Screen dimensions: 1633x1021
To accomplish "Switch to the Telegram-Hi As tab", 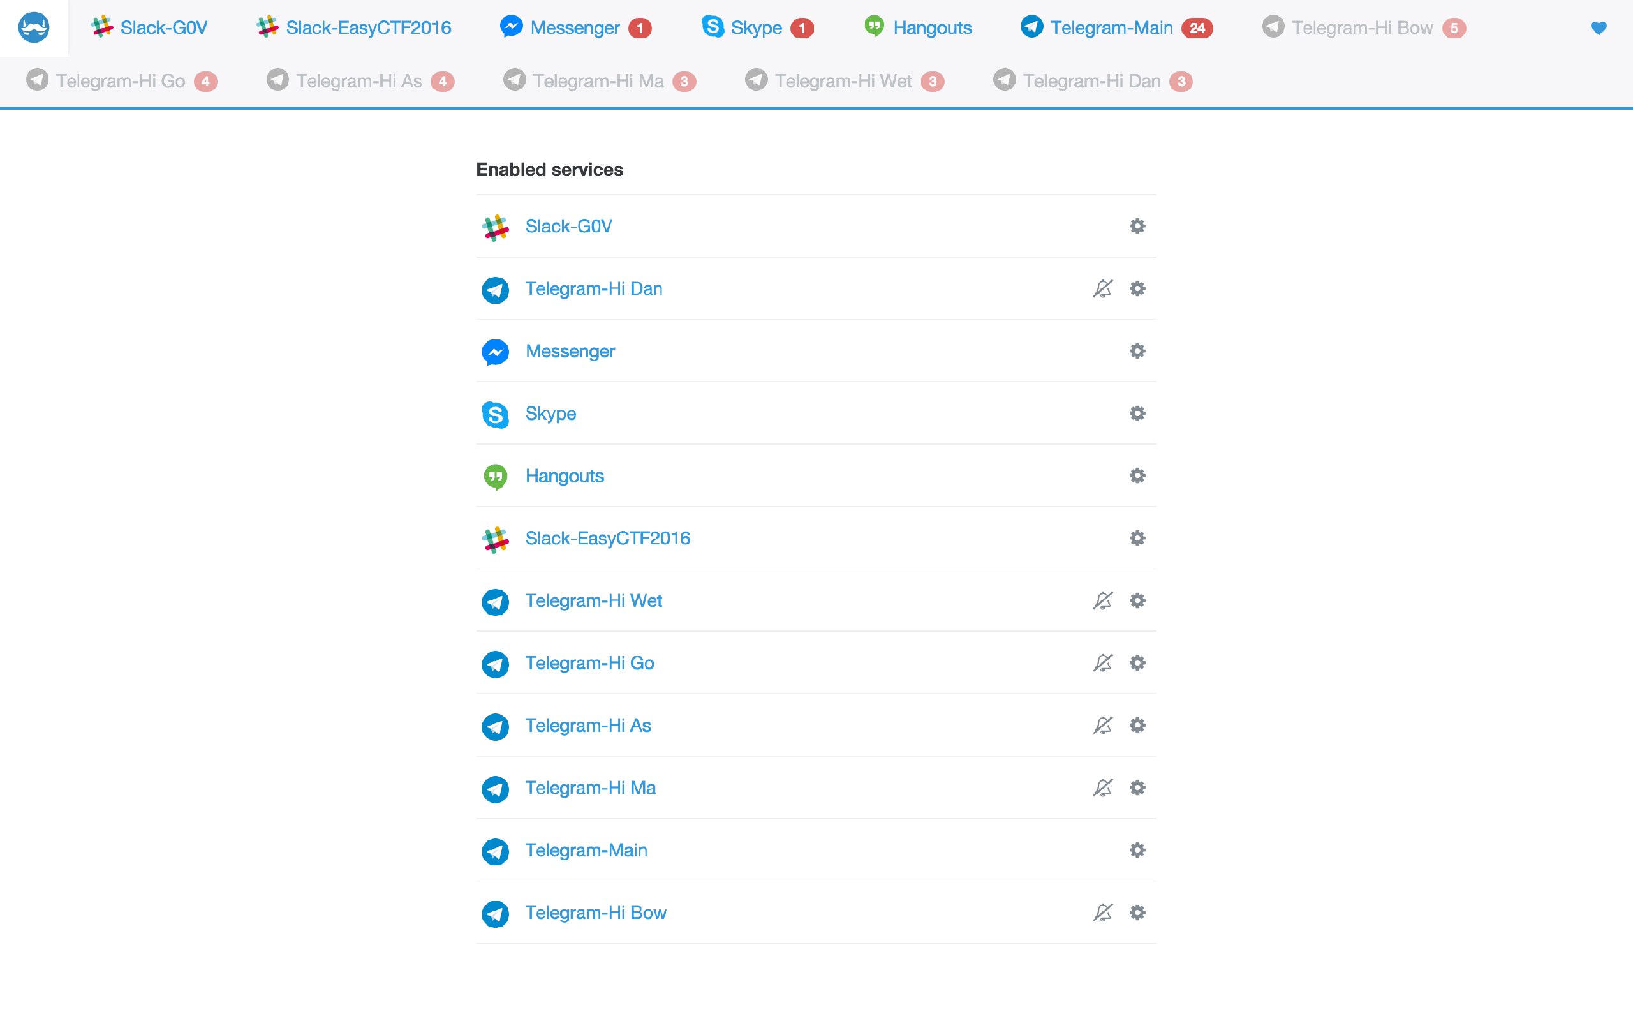I will 360,81.
